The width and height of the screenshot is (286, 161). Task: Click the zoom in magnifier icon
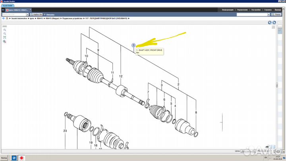coord(5,30)
